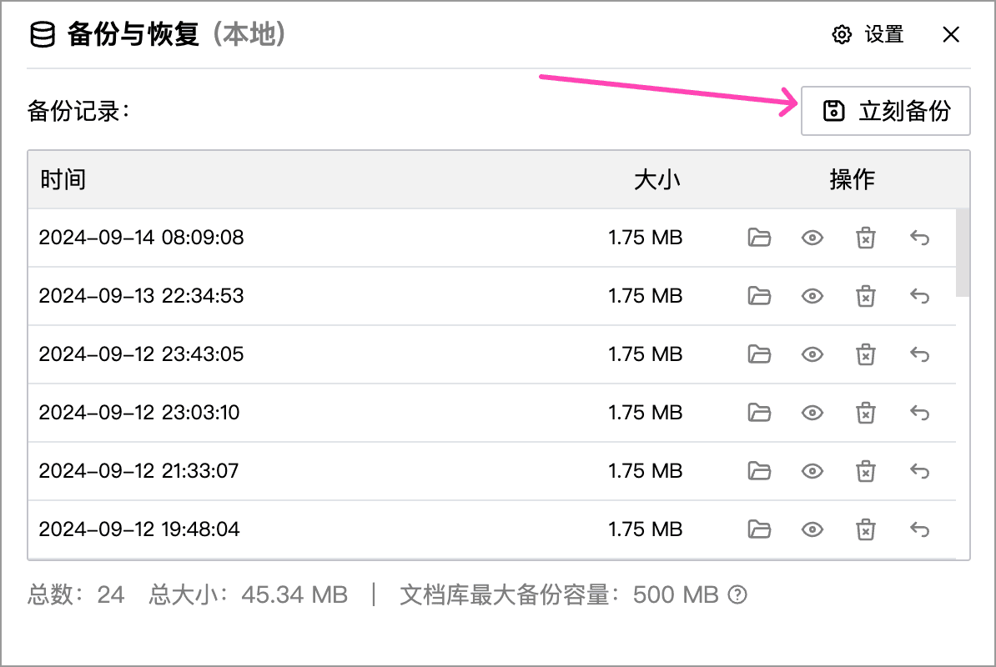Click the 时间 column header
Screen dimensions: 996x667
[x=63, y=179]
